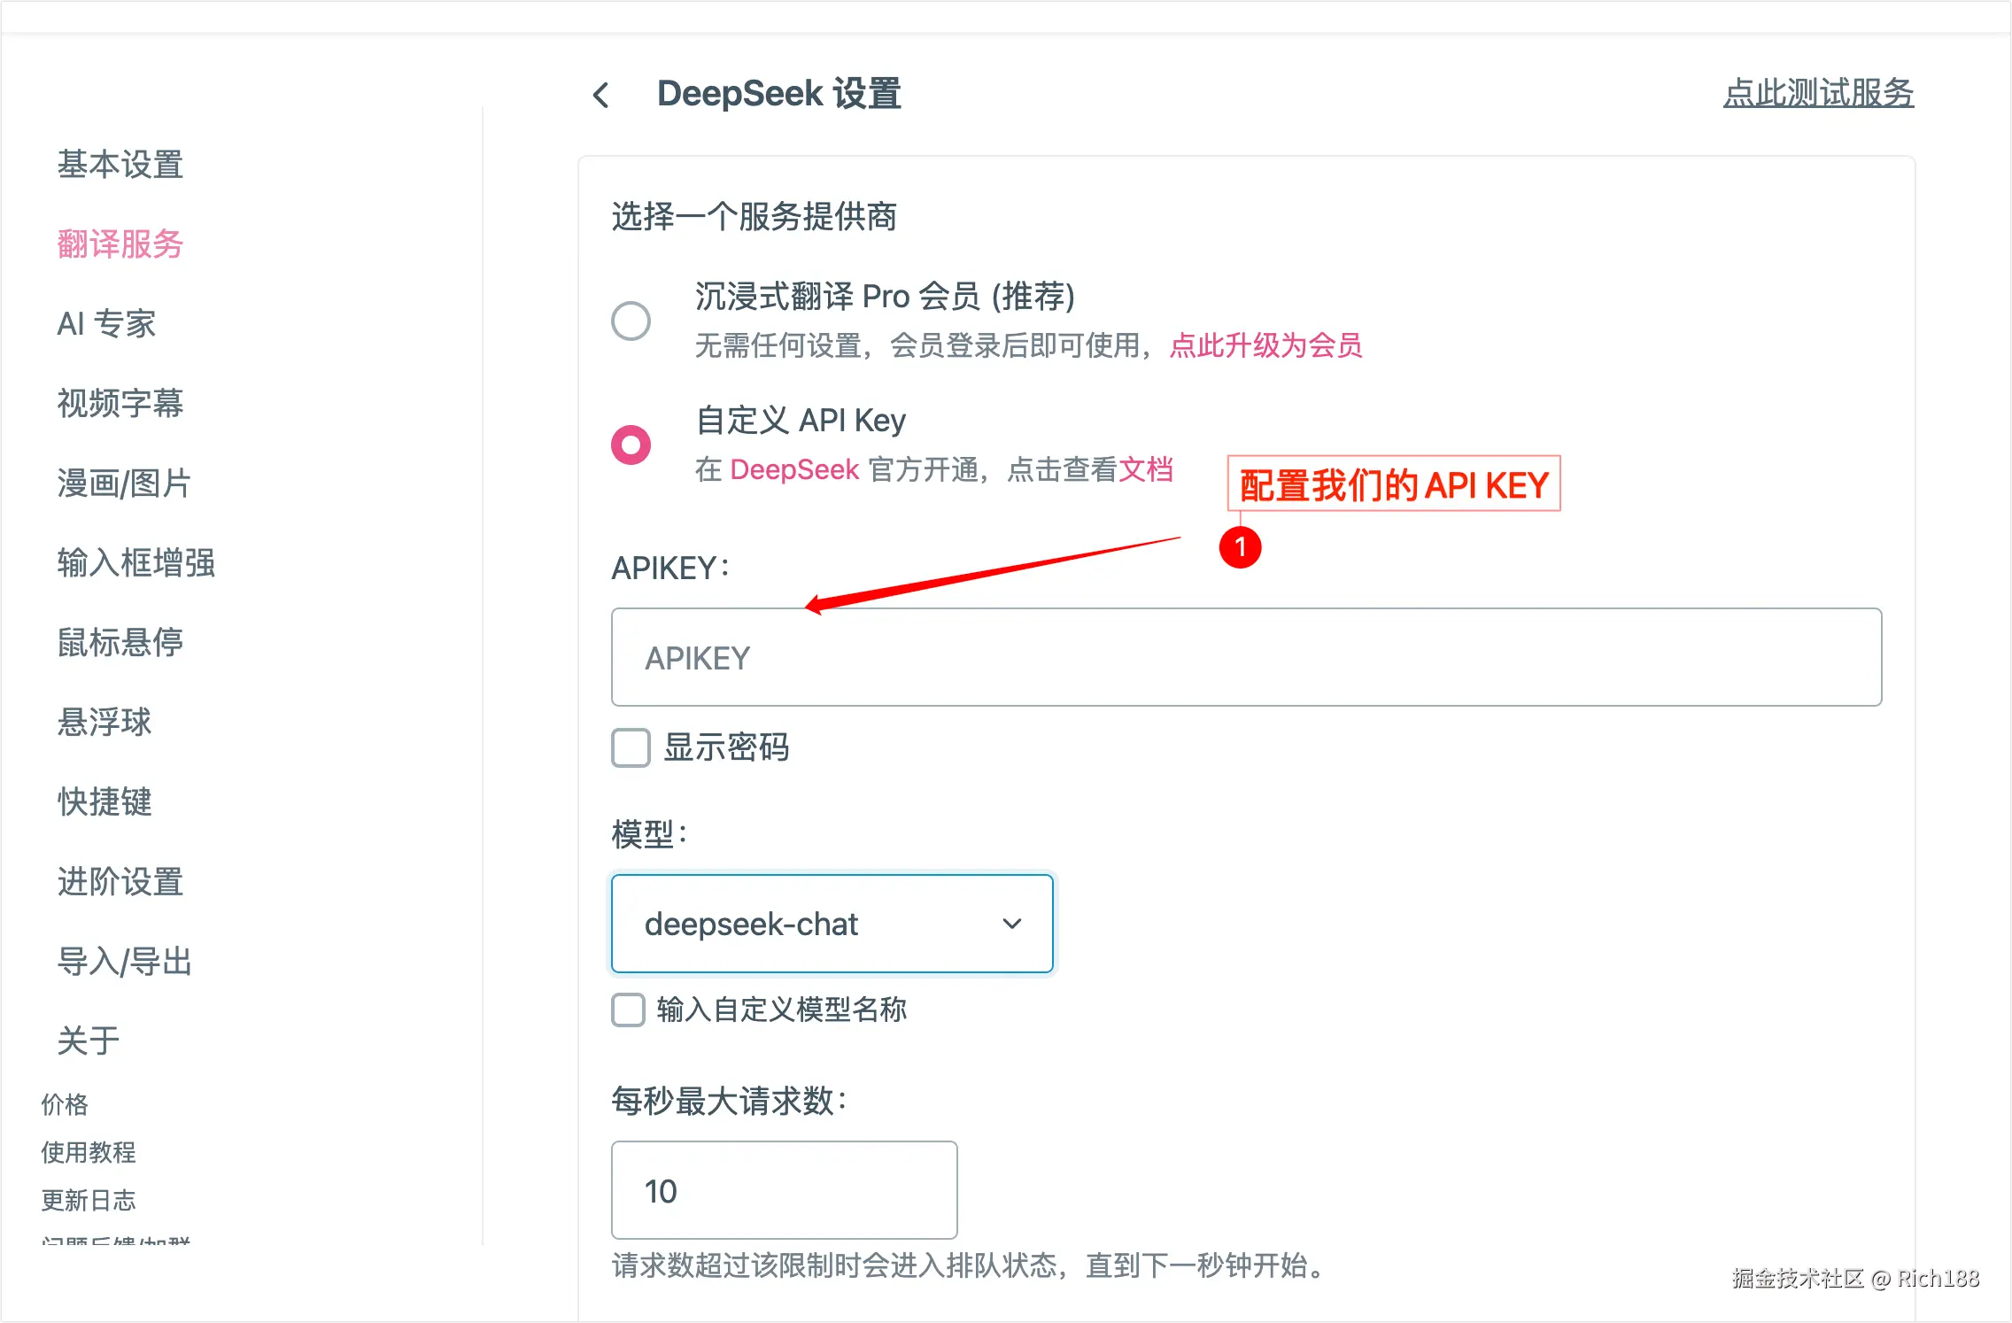Open the model dropdown chevron

(1012, 924)
